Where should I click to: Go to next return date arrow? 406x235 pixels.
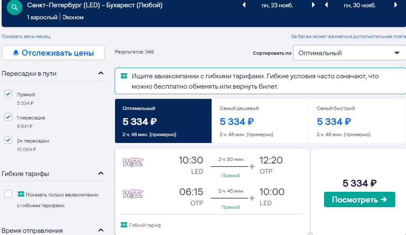[x=396, y=5]
